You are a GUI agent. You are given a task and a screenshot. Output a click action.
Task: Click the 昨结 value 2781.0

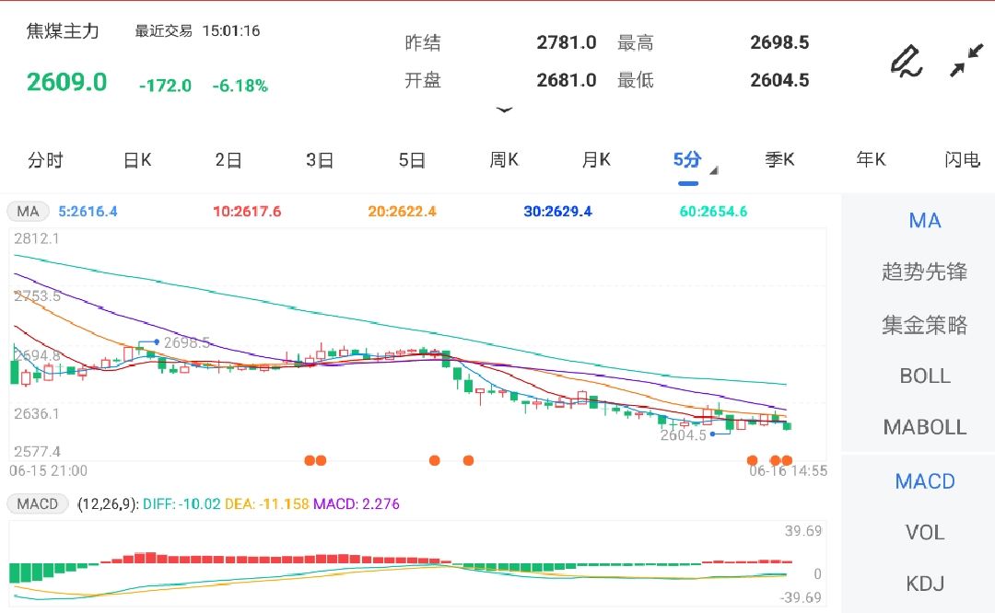tap(566, 42)
